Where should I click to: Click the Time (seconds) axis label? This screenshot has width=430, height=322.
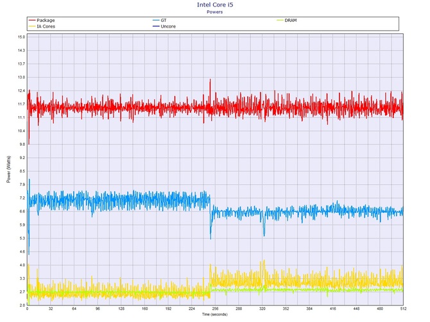pos(215,314)
